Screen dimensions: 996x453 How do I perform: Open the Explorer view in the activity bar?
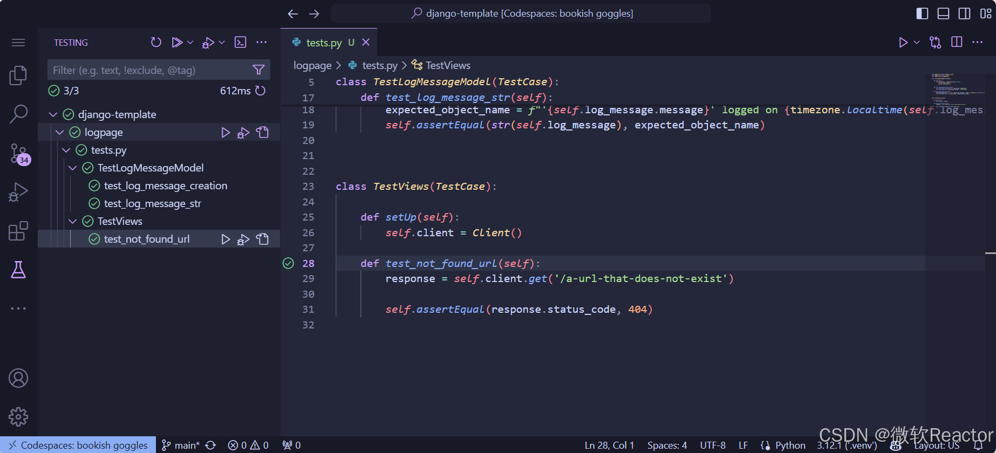[x=18, y=75]
